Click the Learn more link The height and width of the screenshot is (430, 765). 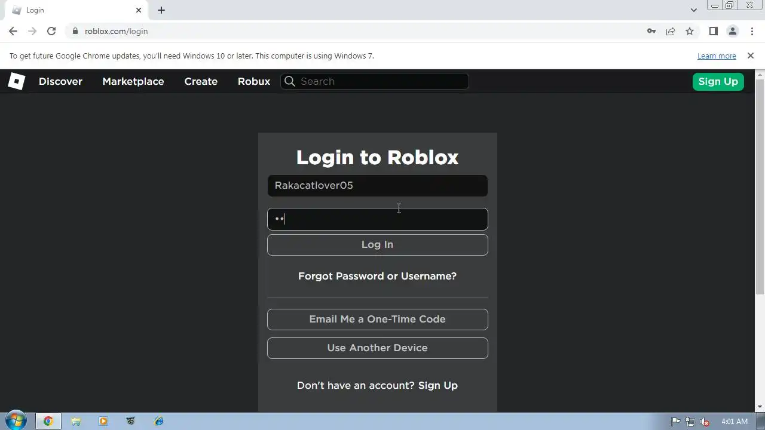[717, 56]
